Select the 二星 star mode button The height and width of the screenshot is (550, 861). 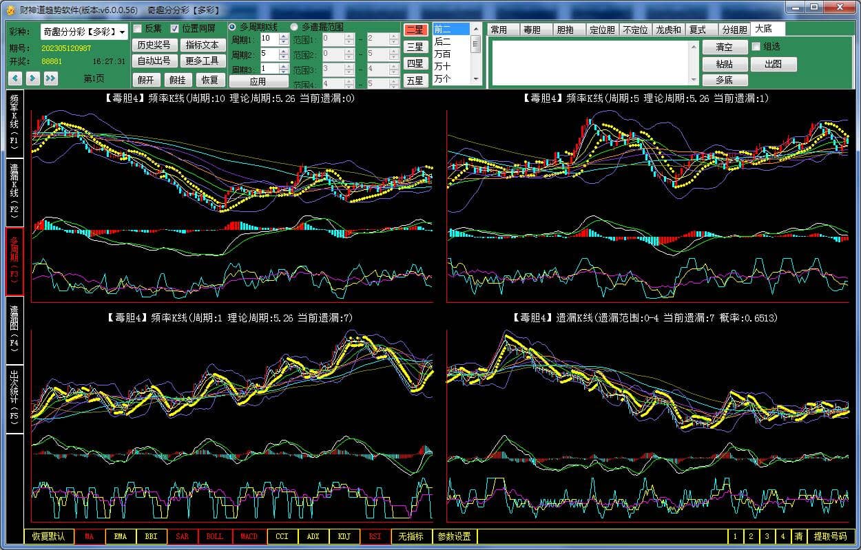pyautogui.click(x=415, y=30)
